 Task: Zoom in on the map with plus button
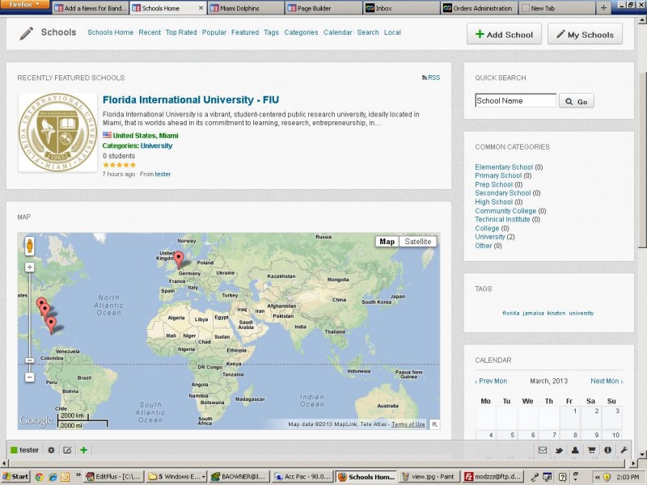30,268
